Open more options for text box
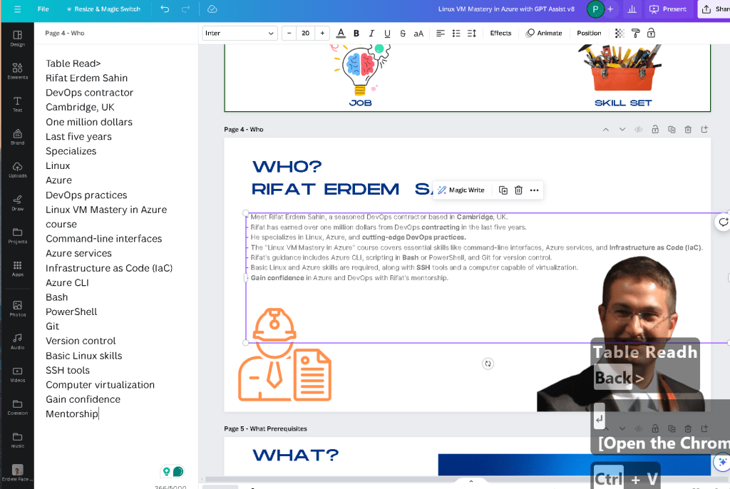 pos(534,190)
